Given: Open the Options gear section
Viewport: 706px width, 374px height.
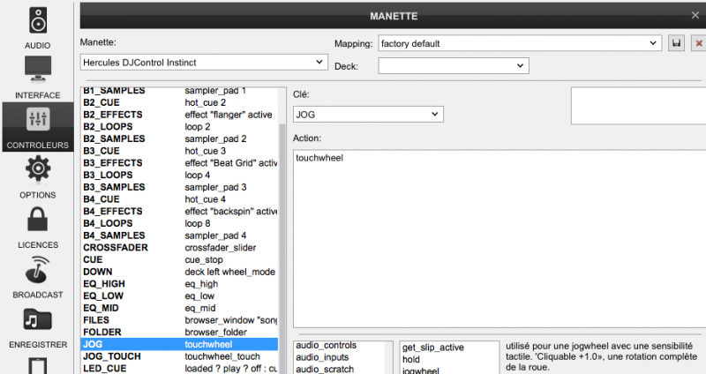Looking at the screenshot, I should (x=37, y=175).
